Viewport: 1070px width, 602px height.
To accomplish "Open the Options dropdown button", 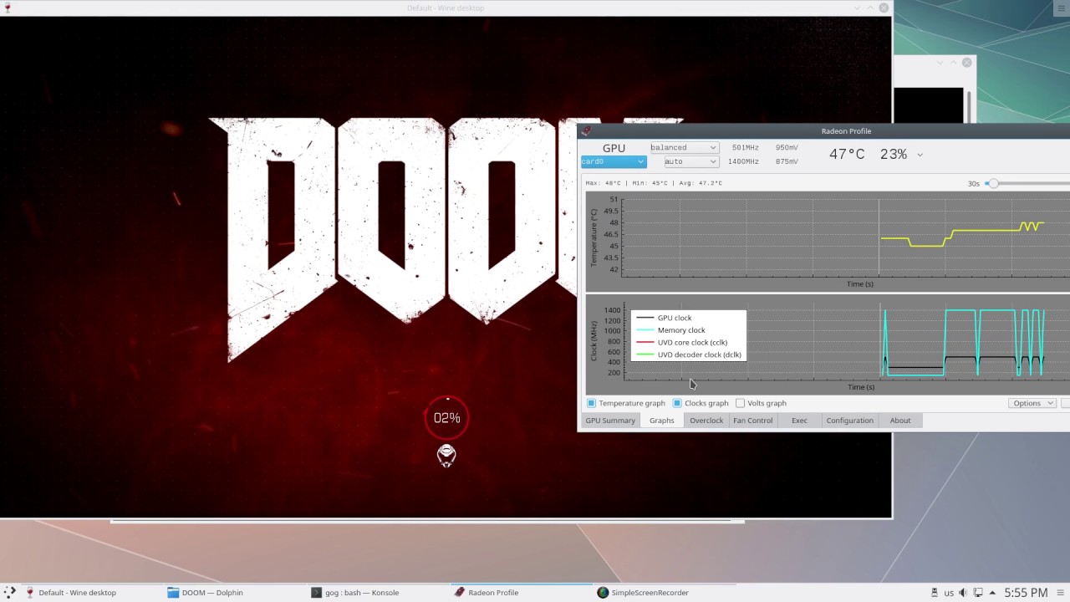I will point(1033,403).
